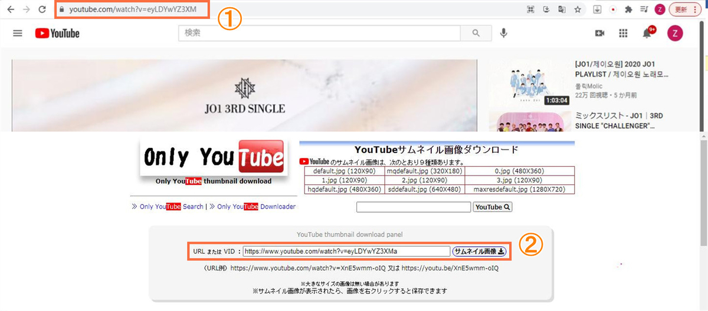The width and height of the screenshot is (708, 311).
Task: Bookmark this page with the star icon
Action: 578,9
